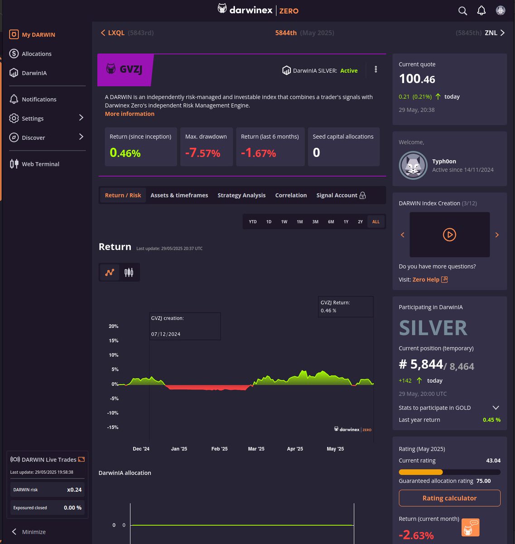Open the Signal Account tab
Image resolution: width=515 pixels, height=544 pixels.
coord(341,195)
